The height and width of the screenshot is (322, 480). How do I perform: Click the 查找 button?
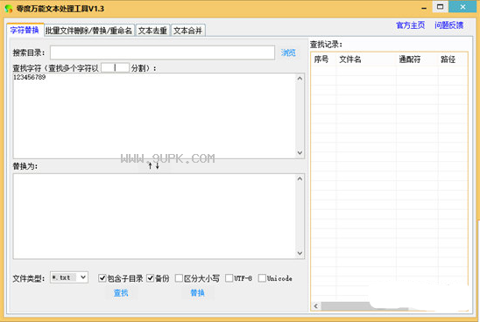click(121, 293)
